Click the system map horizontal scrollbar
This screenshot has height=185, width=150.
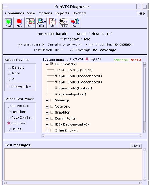(92, 136)
